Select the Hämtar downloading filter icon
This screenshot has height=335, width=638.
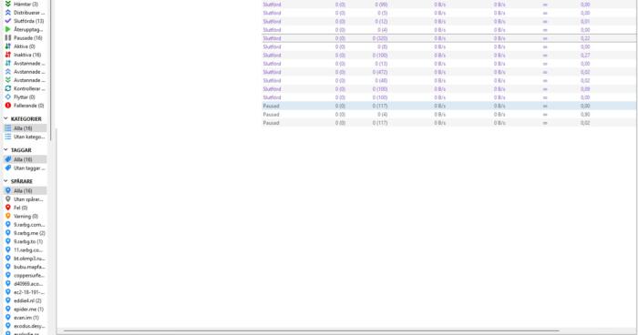click(x=7, y=4)
